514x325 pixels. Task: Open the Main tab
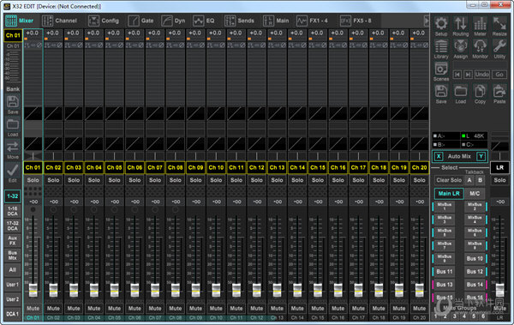(276, 21)
